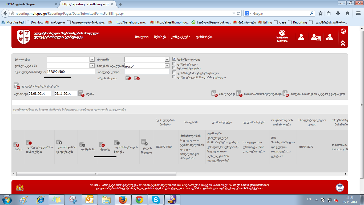
Task: Click the organization search icon
Action: [x=128, y=78]
